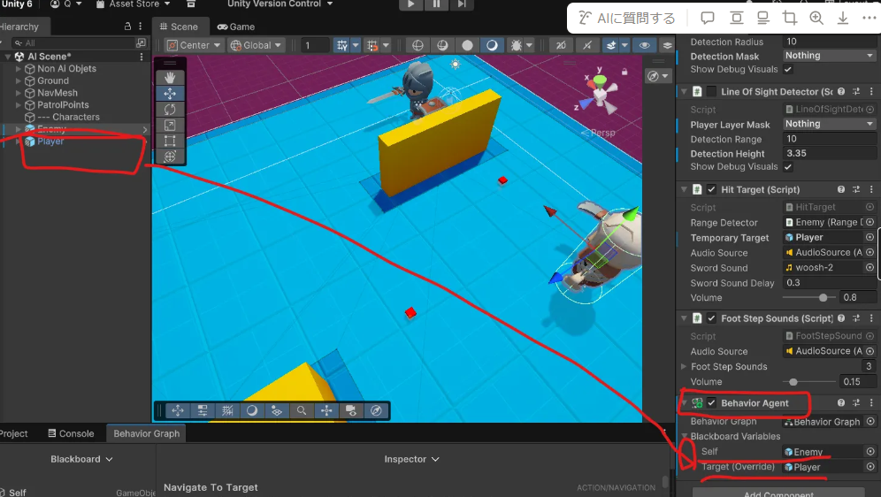Click the Play button
Image resolution: width=881 pixels, height=497 pixels.
[x=411, y=4]
